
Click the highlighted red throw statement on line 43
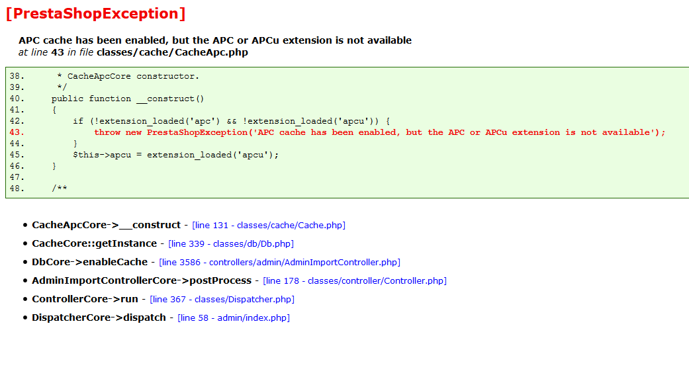tap(379, 132)
